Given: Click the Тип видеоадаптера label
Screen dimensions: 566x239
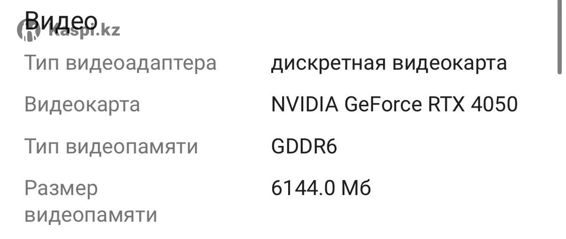Looking at the screenshot, I should [x=120, y=63].
